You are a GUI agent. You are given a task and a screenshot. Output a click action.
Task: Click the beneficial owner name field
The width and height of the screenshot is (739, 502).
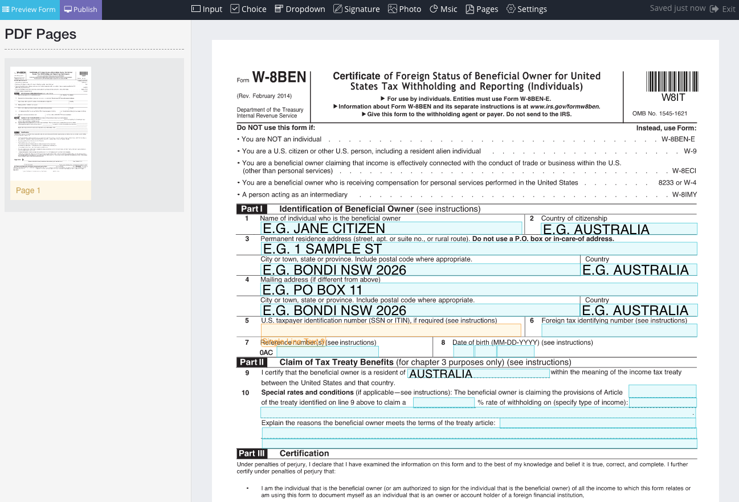point(392,228)
